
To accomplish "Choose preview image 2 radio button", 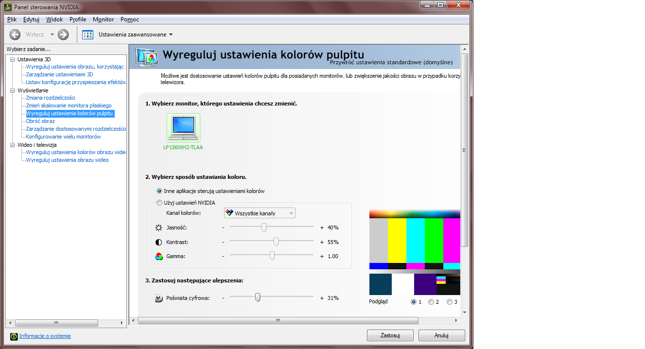I will (431, 302).
